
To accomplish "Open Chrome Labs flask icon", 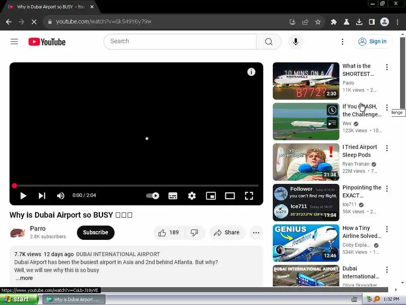I will [347, 22].
